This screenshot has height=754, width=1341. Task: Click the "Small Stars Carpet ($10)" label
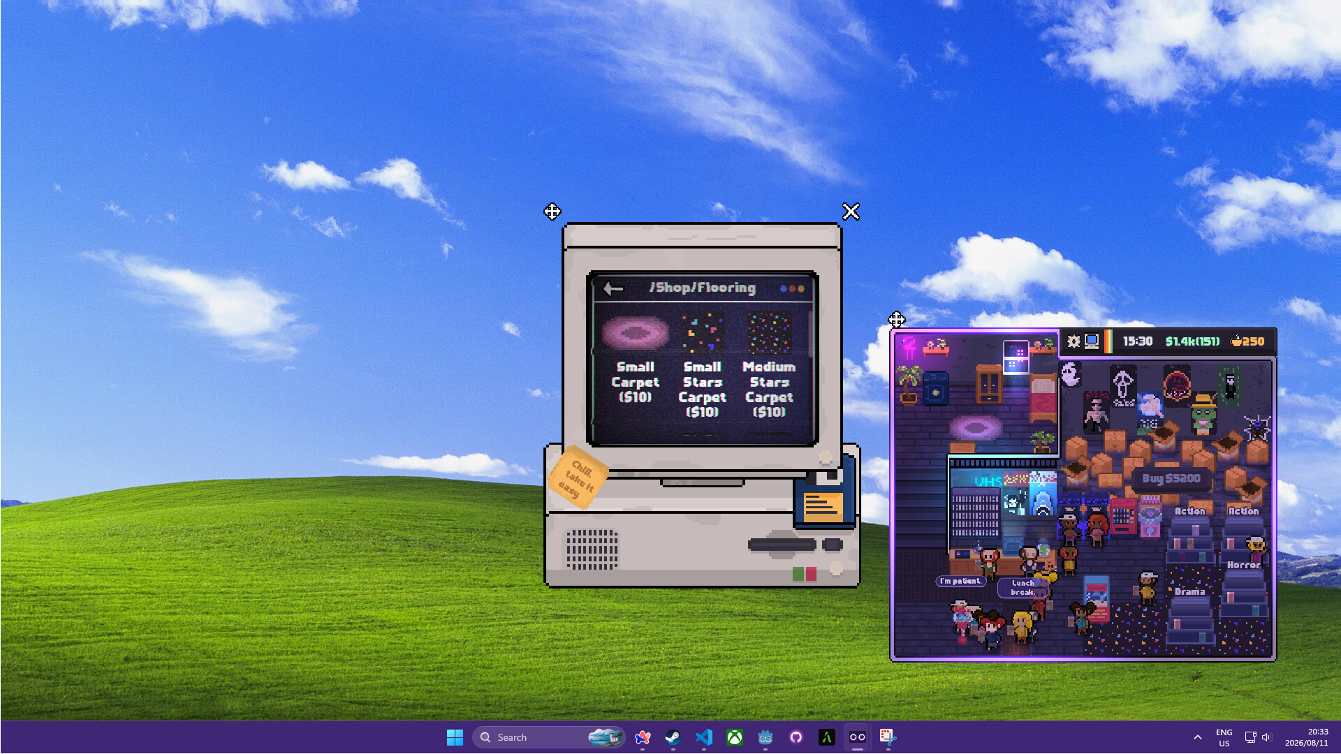pos(702,389)
